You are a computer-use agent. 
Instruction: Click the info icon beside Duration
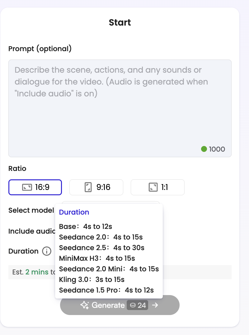click(x=47, y=251)
